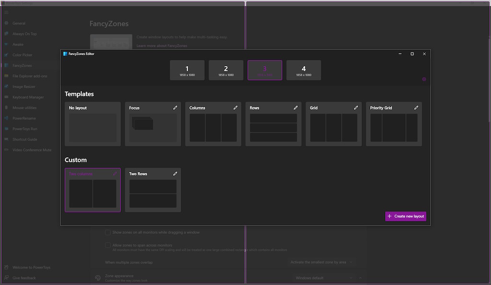The image size is (491, 285).
Task: Edit the Priority Grid template pencil icon
Action: pos(416,108)
